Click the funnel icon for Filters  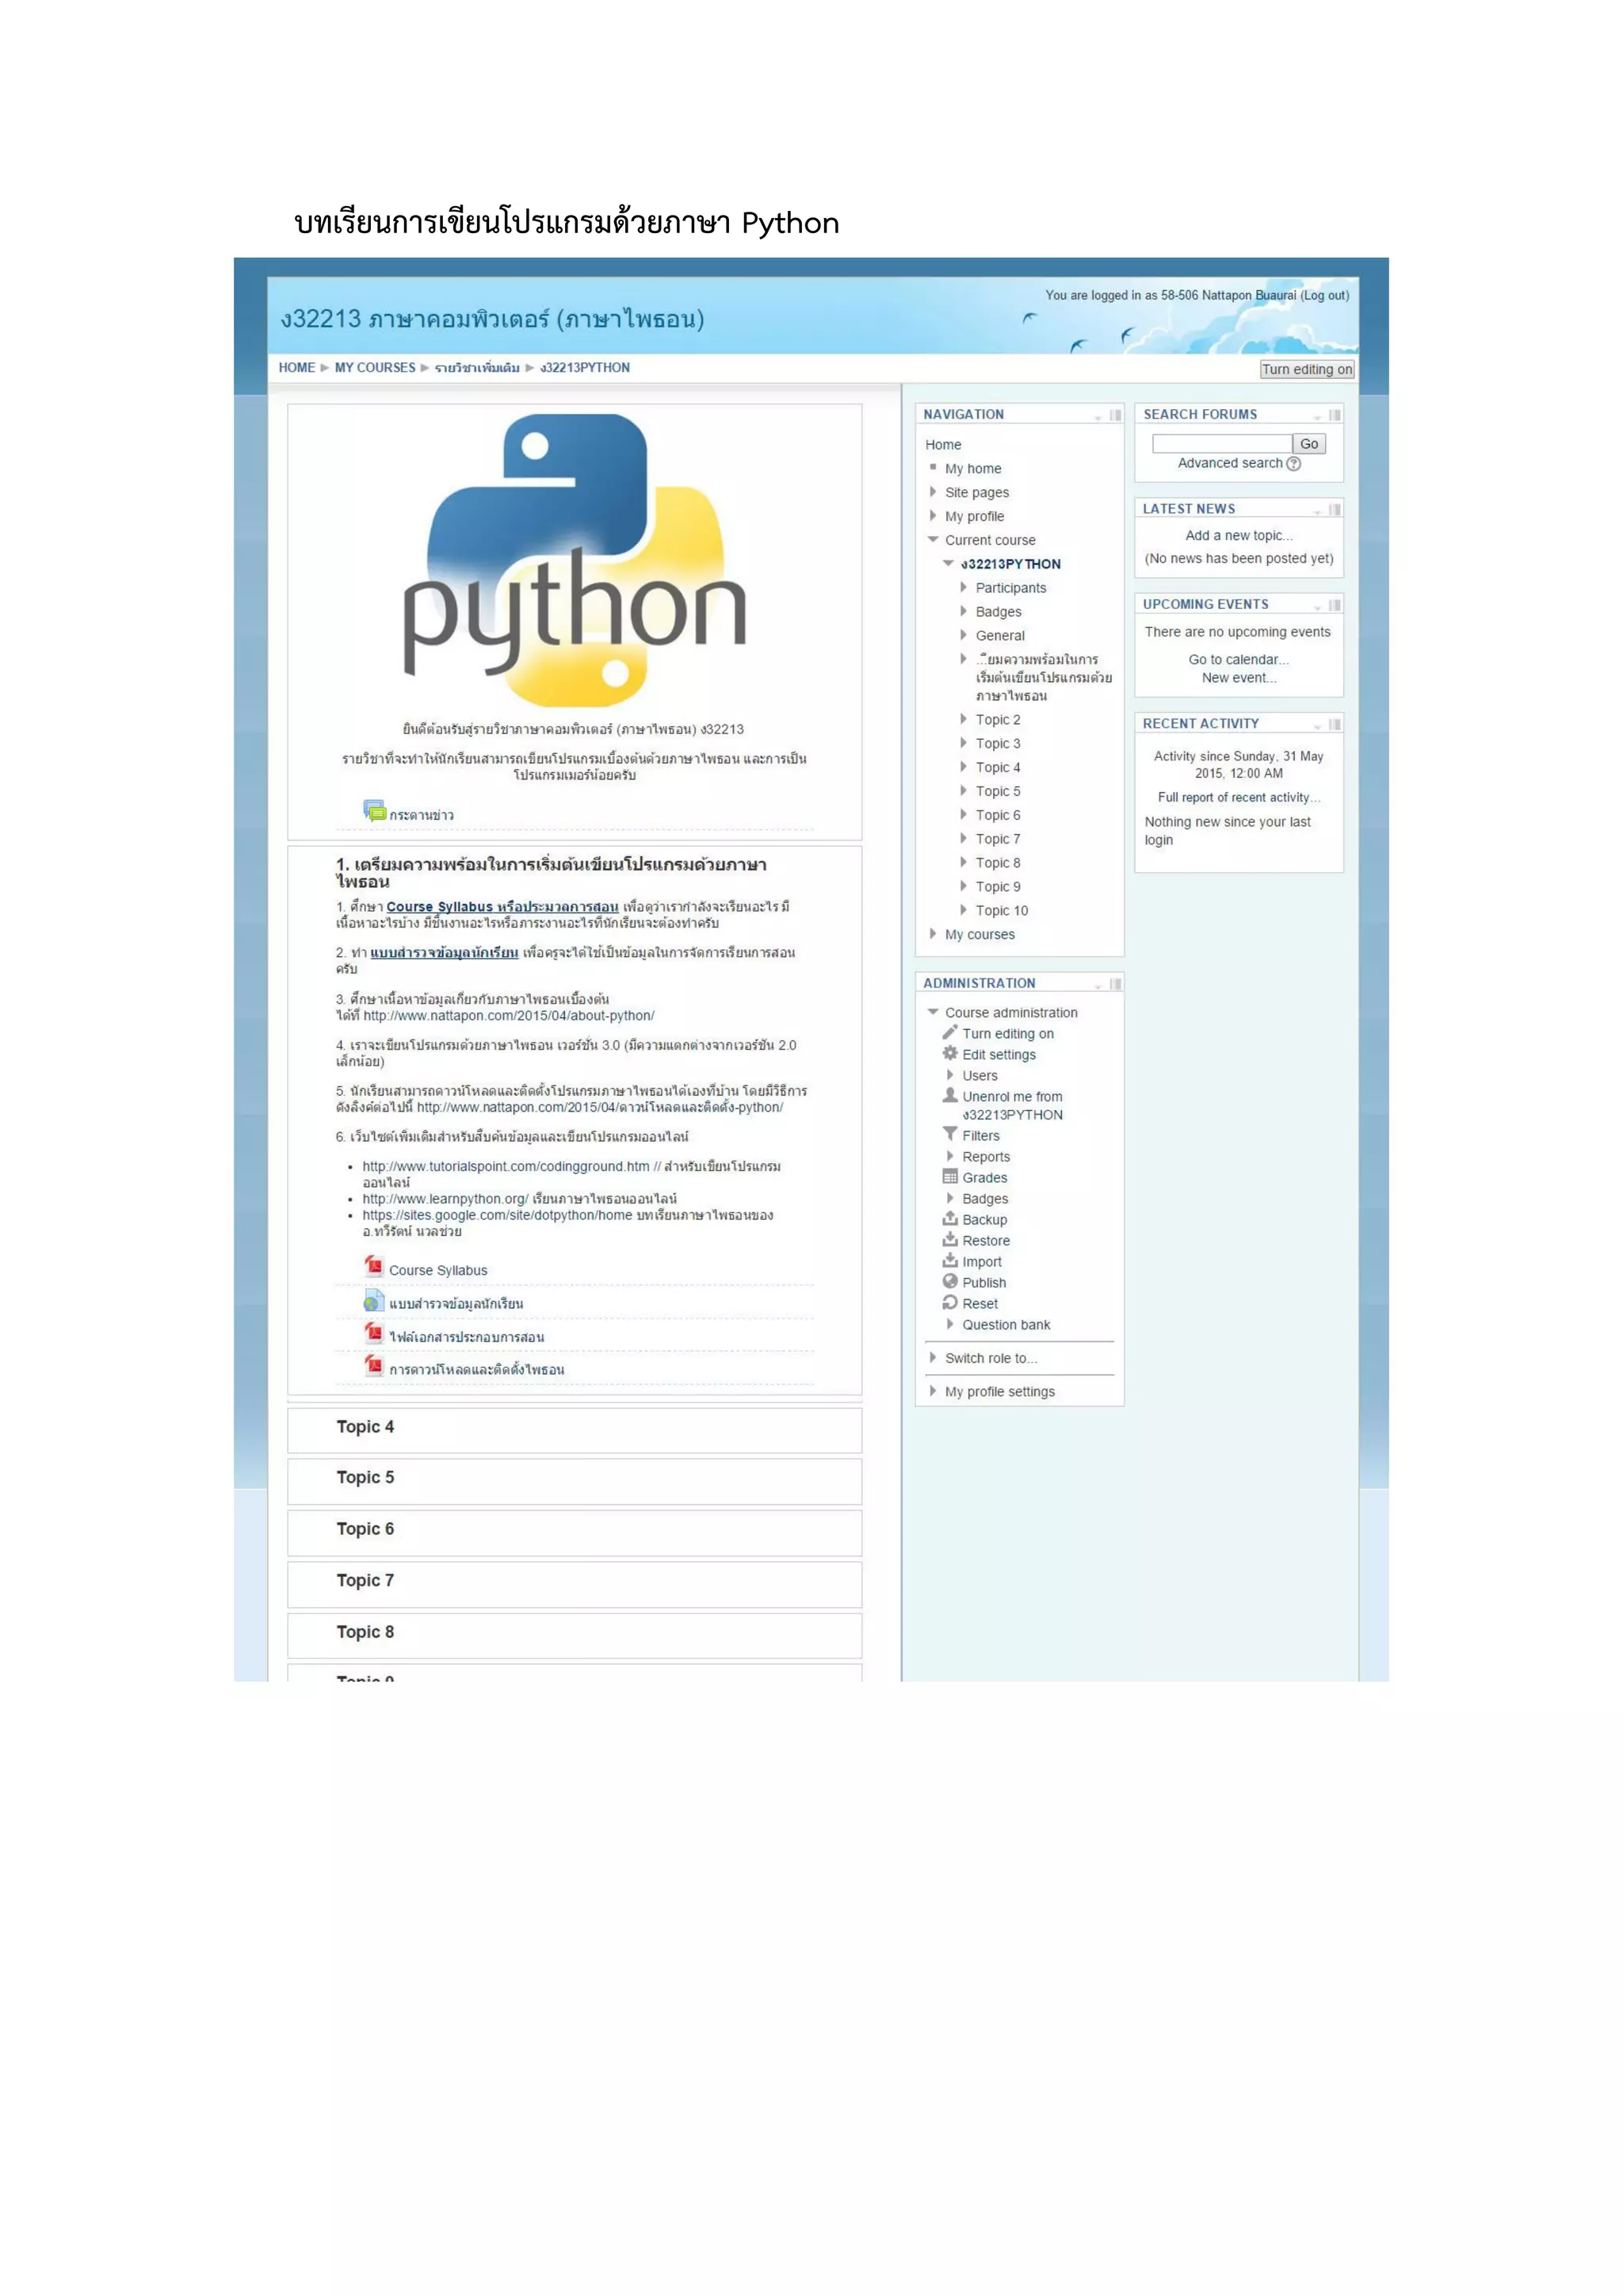949,1134
